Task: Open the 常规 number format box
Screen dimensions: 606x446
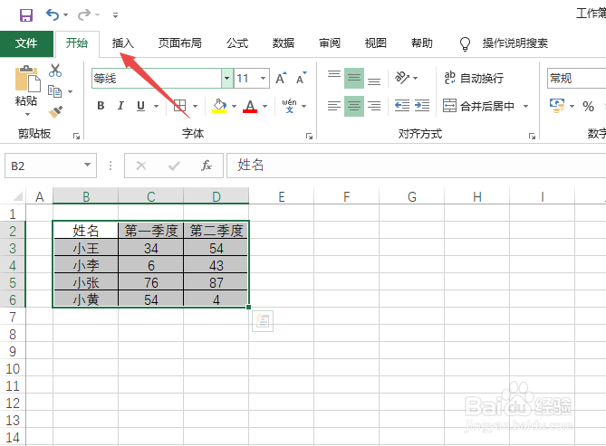Action: tap(577, 79)
